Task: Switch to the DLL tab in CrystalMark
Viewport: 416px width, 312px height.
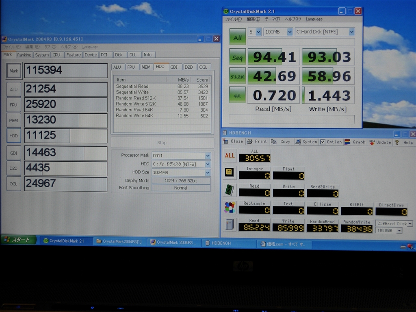Action: click(x=134, y=55)
